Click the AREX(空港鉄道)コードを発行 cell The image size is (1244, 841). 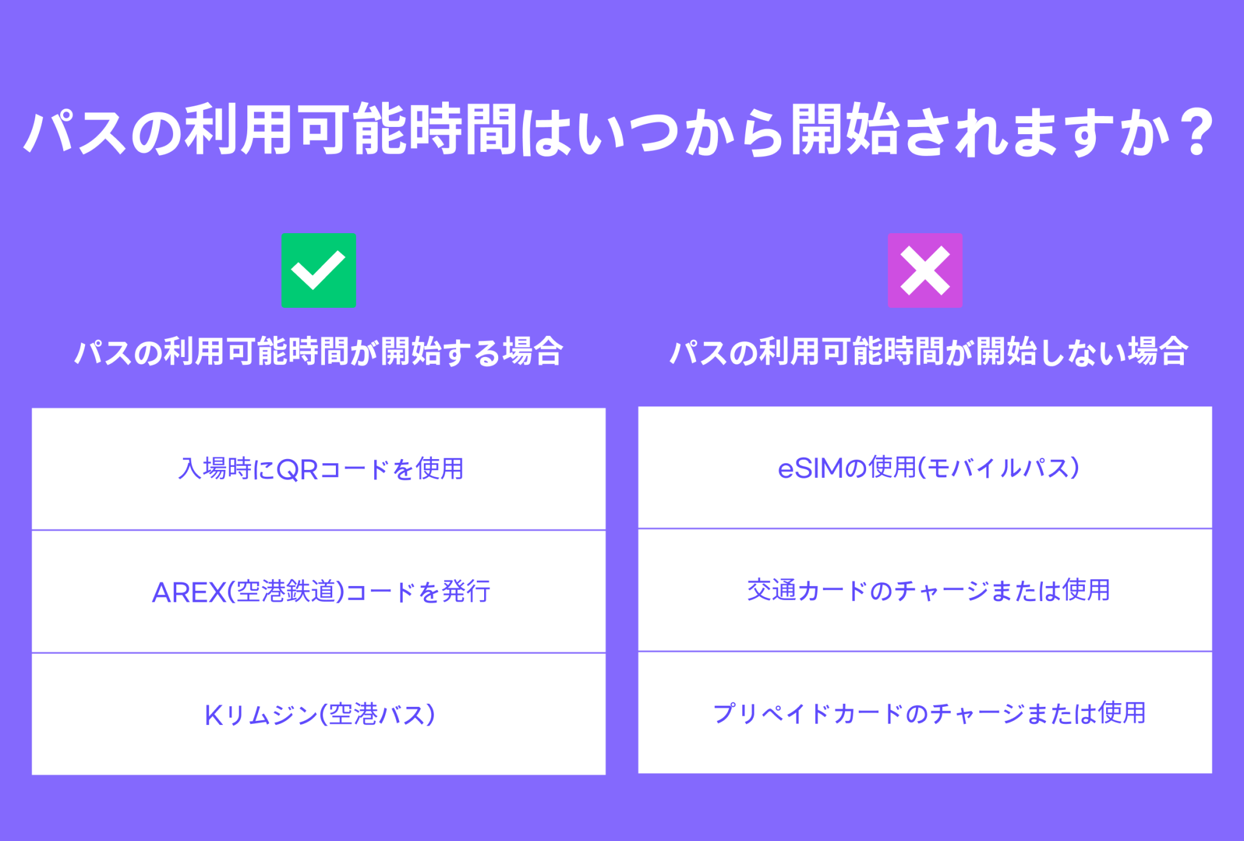click(x=318, y=591)
